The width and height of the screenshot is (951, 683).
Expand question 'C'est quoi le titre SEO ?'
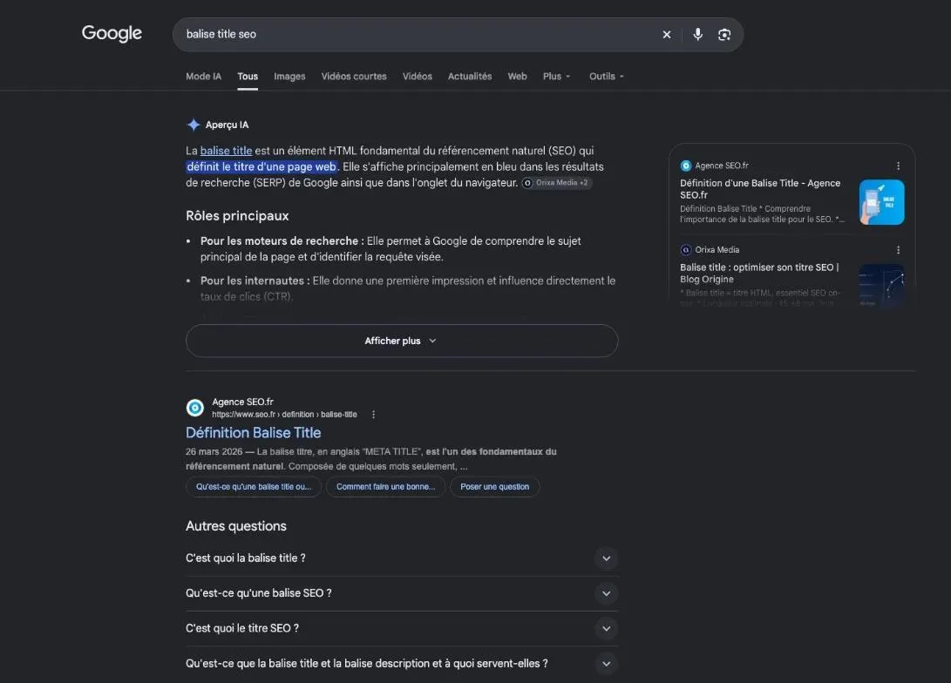[x=402, y=628]
